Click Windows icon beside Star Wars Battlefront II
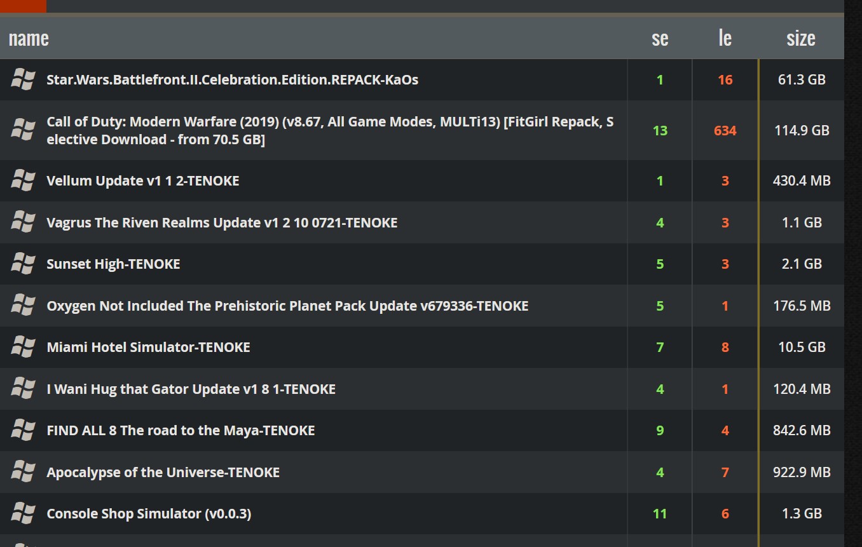The width and height of the screenshot is (862, 547). 23,79
